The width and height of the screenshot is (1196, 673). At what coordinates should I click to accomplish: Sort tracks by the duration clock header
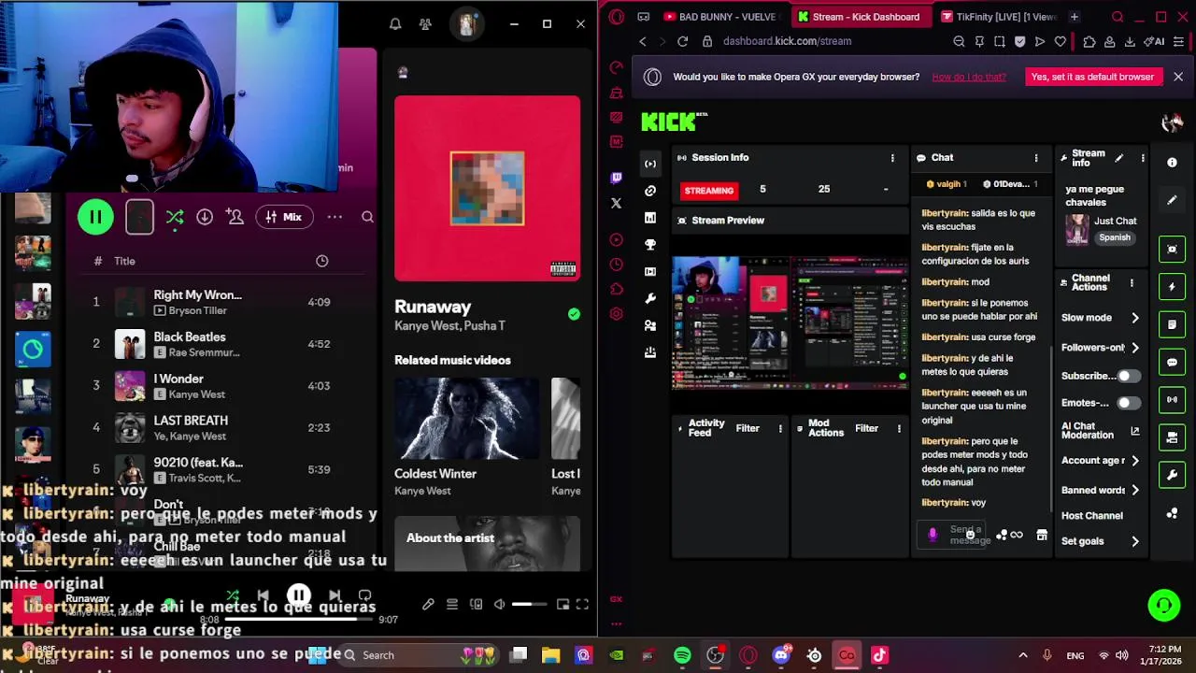pos(321,261)
